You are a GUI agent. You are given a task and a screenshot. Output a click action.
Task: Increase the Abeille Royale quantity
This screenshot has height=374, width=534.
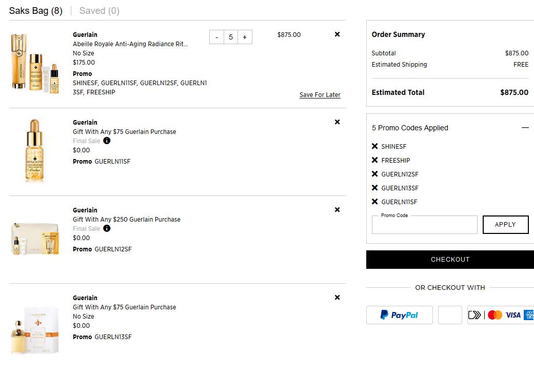coord(245,37)
